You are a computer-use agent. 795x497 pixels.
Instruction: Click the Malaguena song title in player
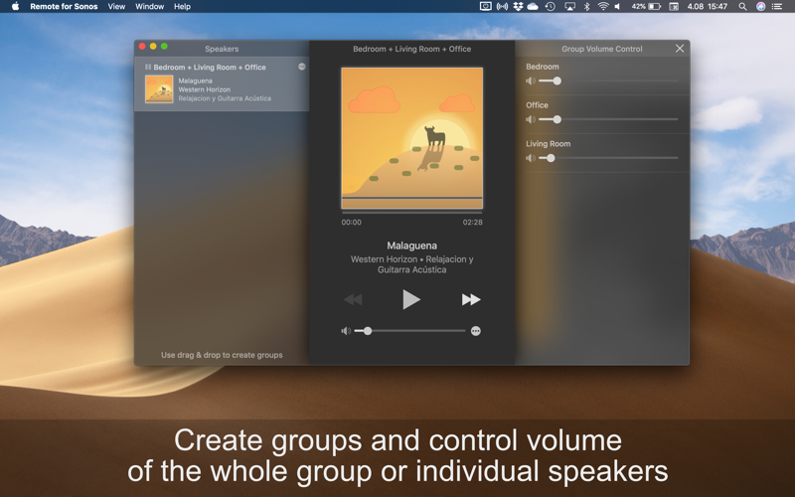[x=411, y=246]
